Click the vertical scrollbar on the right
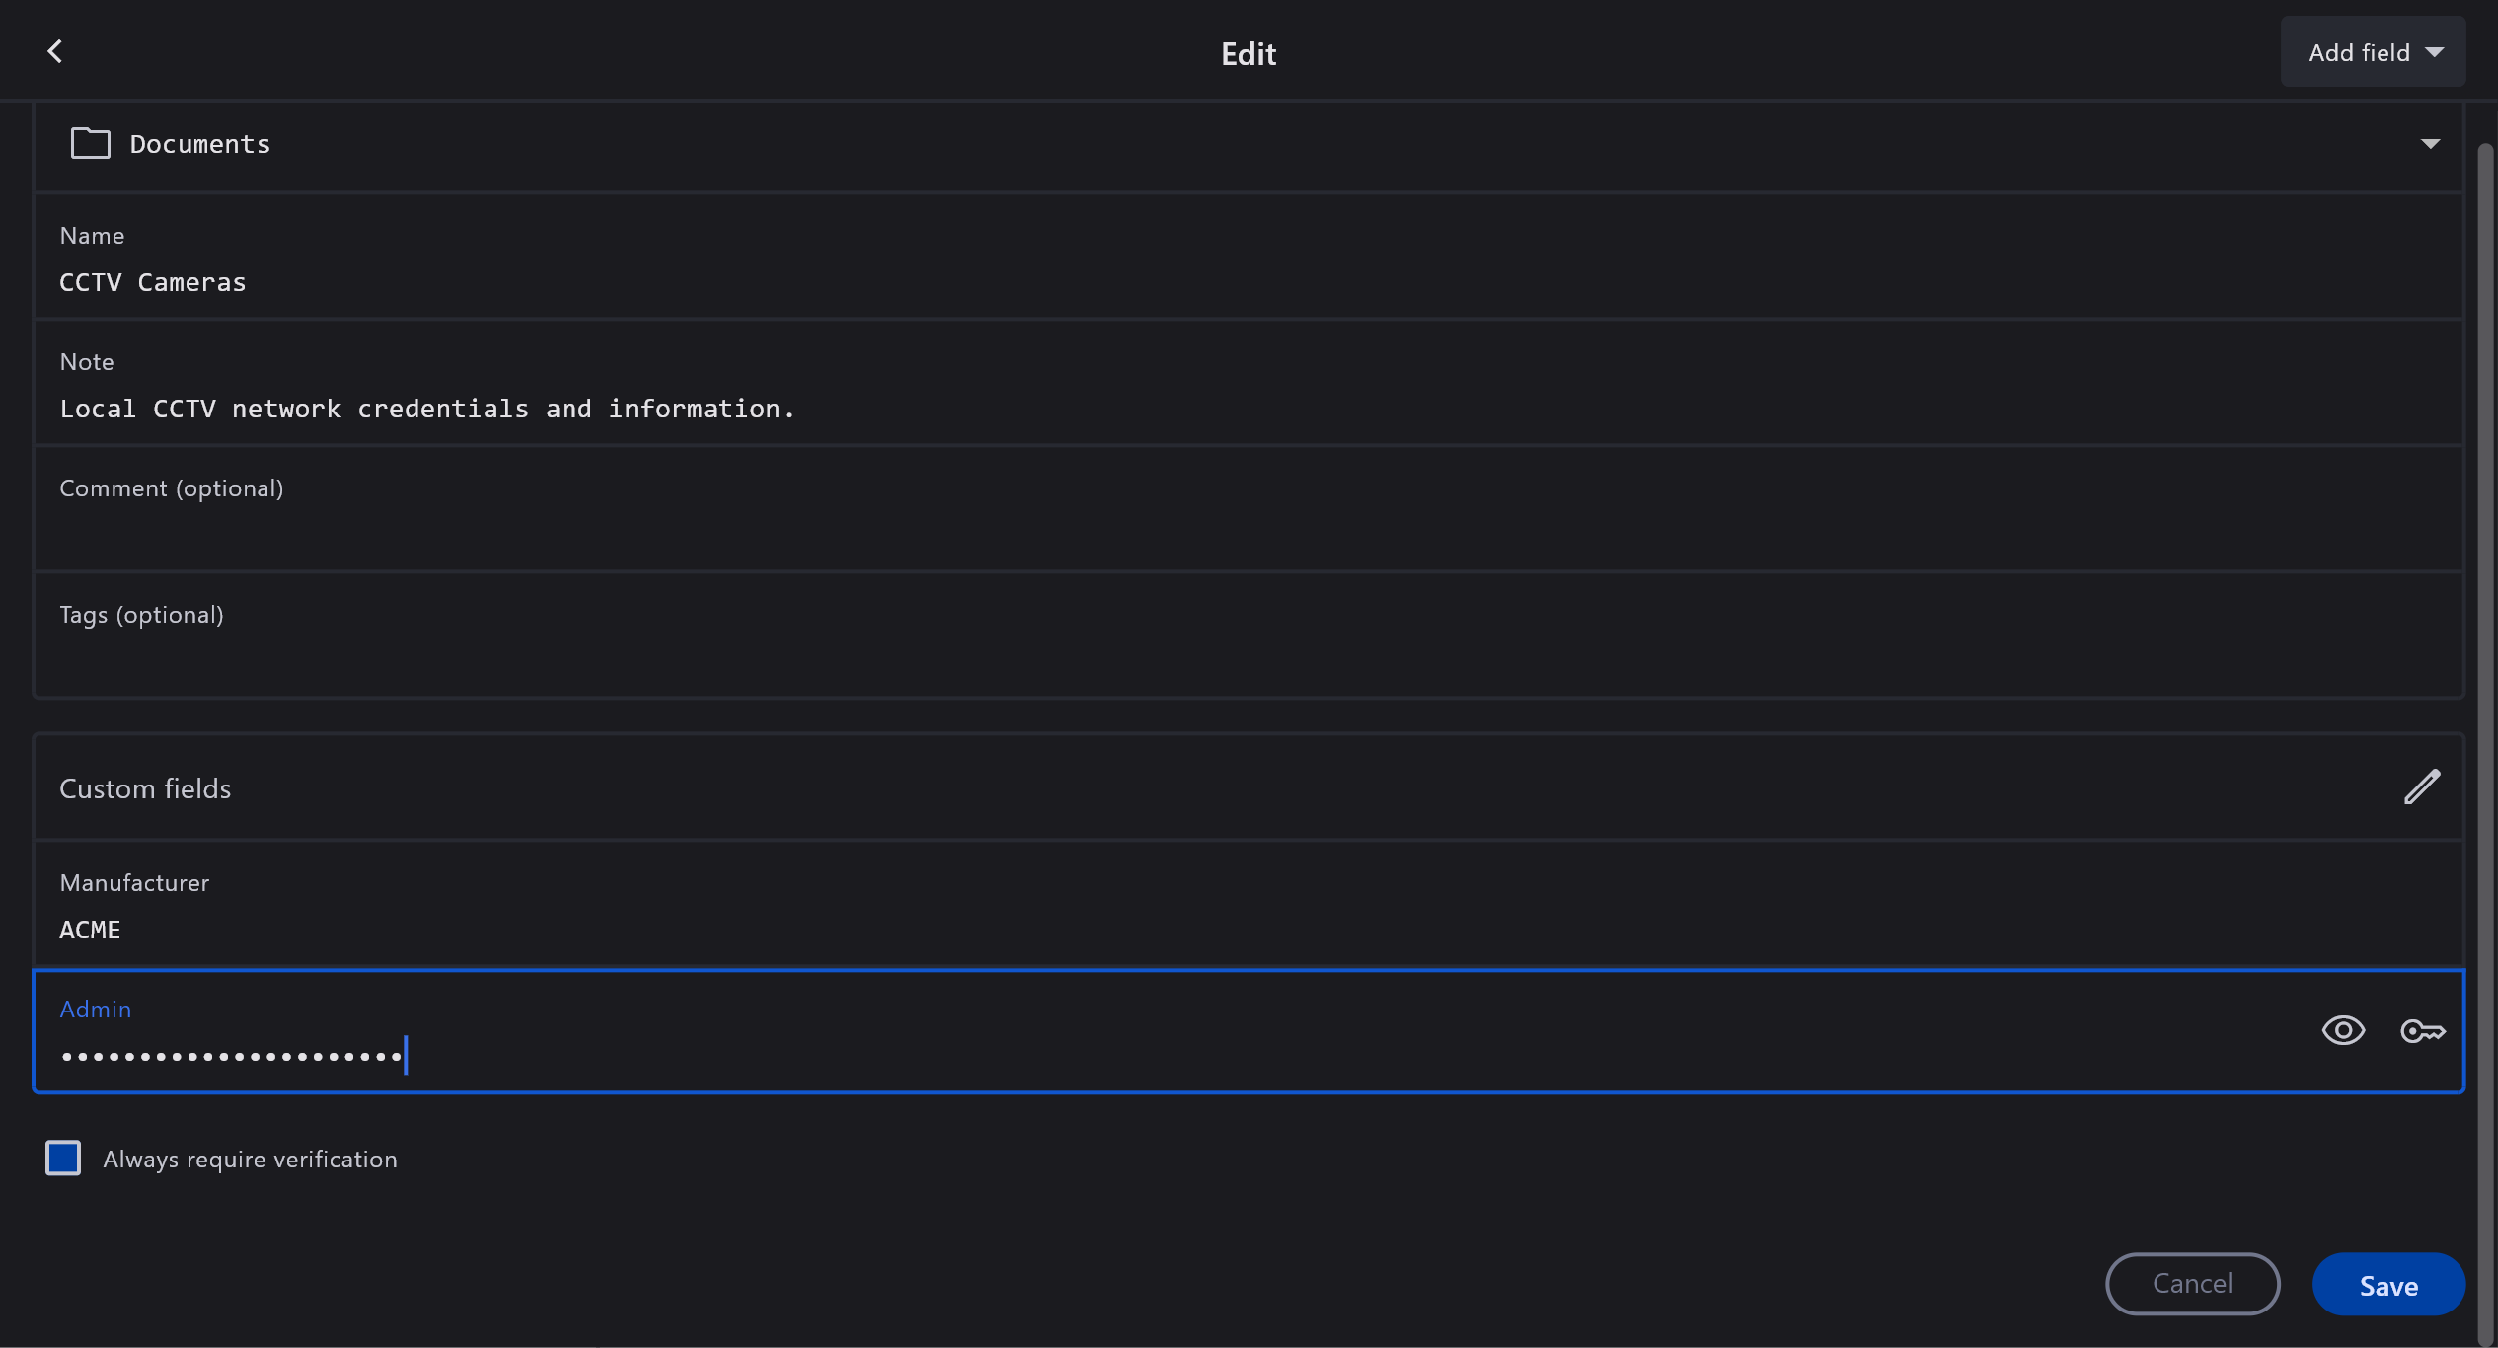2498x1348 pixels. pos(2485,691)
